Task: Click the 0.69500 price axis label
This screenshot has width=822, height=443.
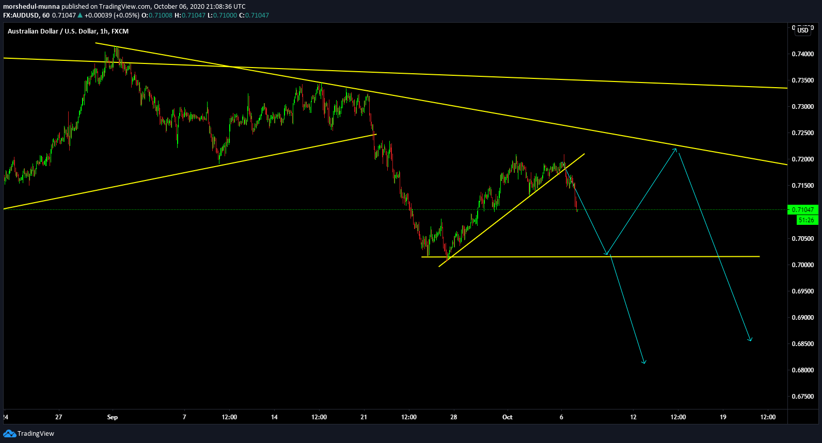Action: [802, 291]
